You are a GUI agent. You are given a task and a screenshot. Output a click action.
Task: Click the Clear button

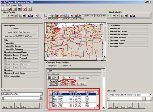(x=82, y=84)
